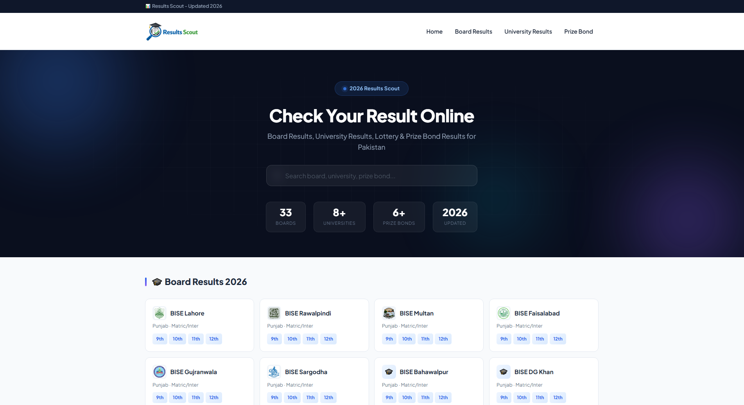Open the BISE DG Khan 10th class result
This screenshot has width=744, height=405.
coord(522,398)
